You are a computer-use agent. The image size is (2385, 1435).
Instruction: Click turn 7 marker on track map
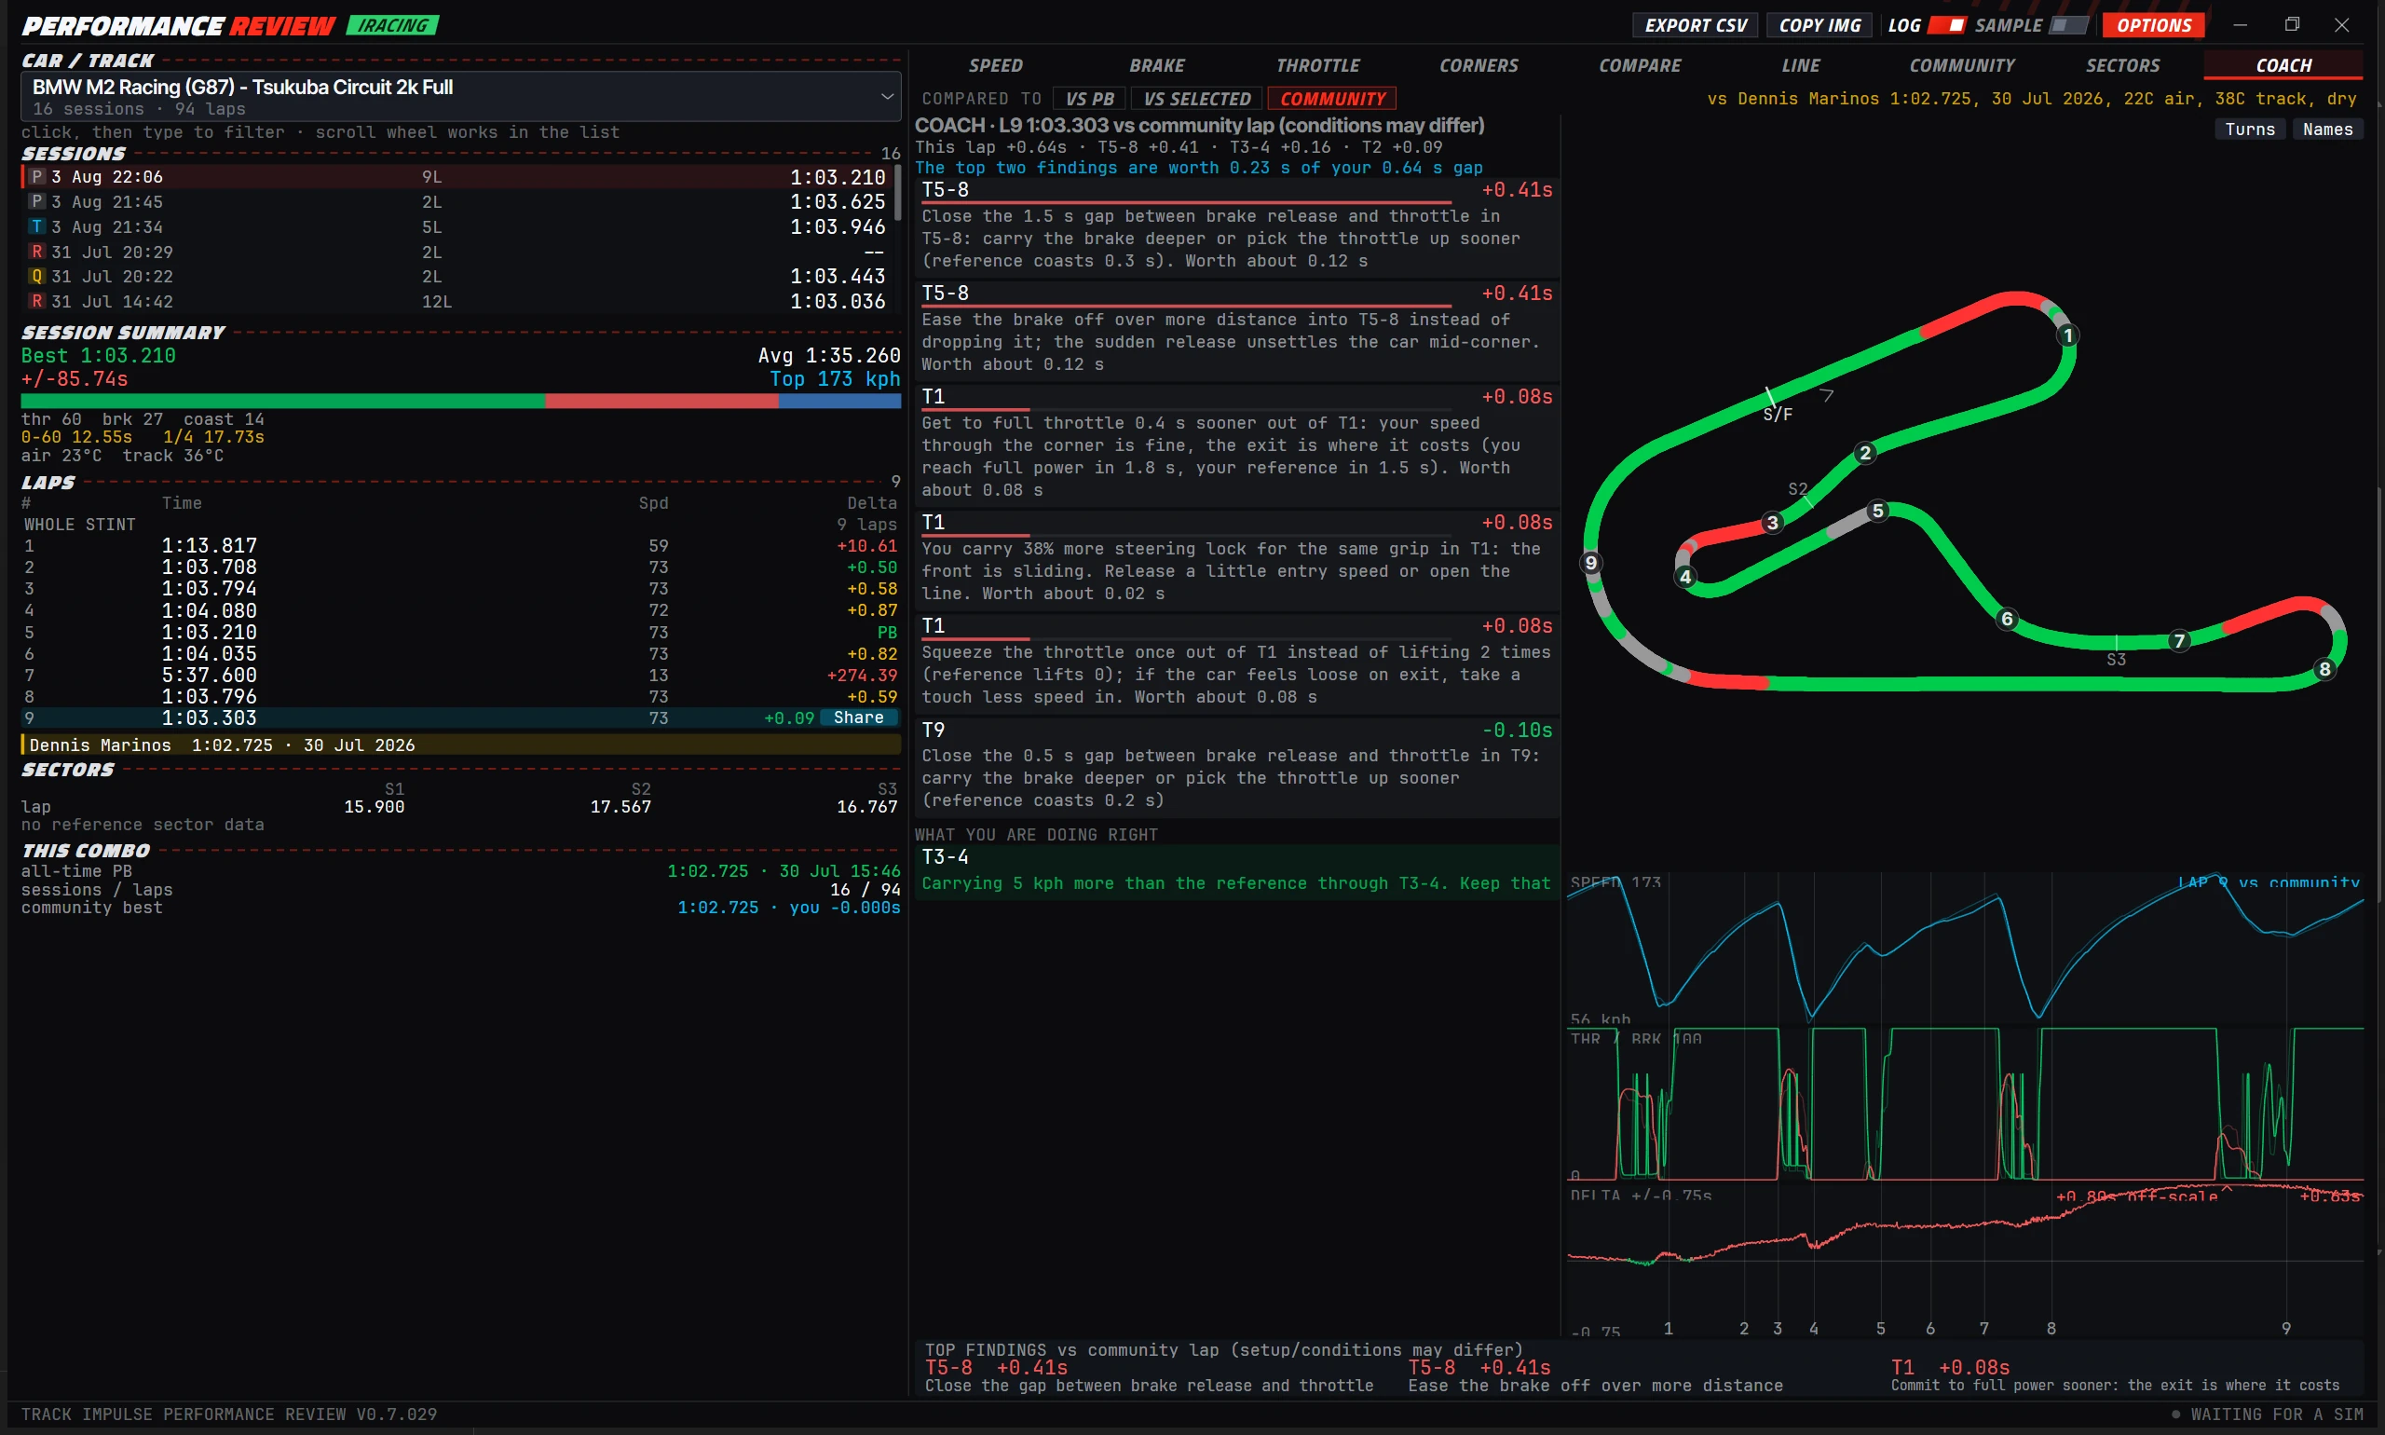(2179, 640)
